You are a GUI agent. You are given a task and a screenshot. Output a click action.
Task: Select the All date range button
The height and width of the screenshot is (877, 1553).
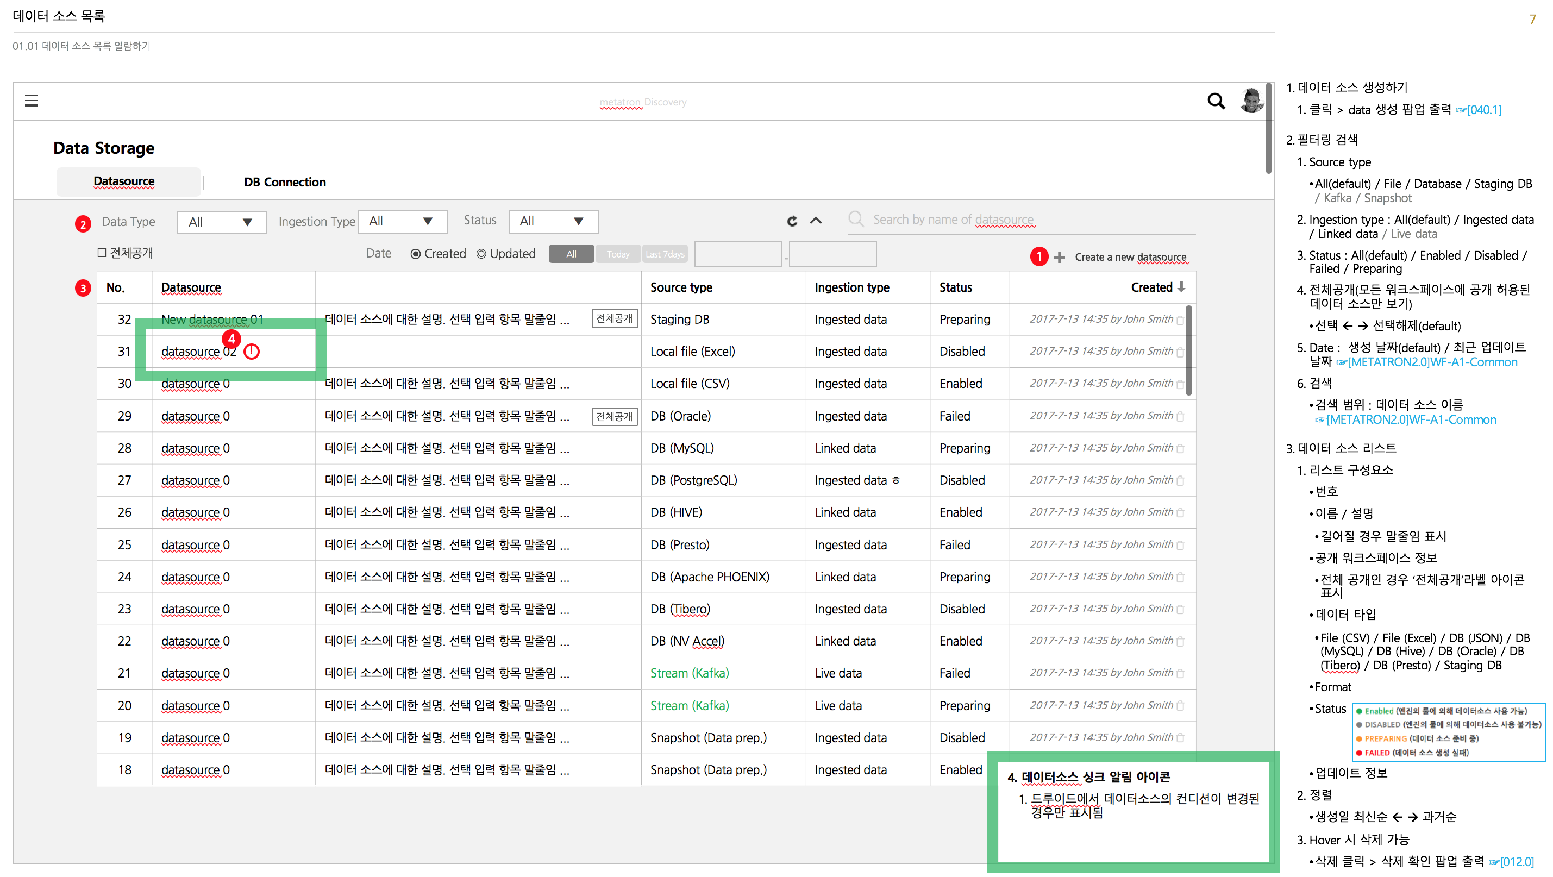571,254
